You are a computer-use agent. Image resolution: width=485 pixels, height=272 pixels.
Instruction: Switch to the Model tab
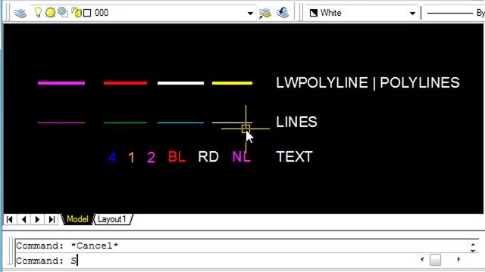point(77,219)
